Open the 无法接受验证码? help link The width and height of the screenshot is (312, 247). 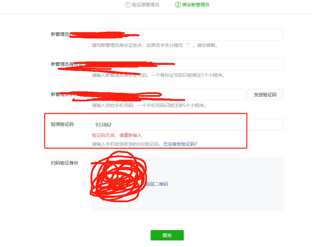[x=180, y=144]
